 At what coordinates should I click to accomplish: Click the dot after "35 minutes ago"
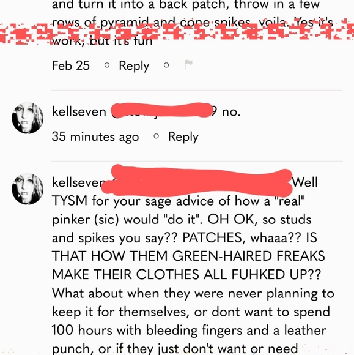[x=156, y=136]
